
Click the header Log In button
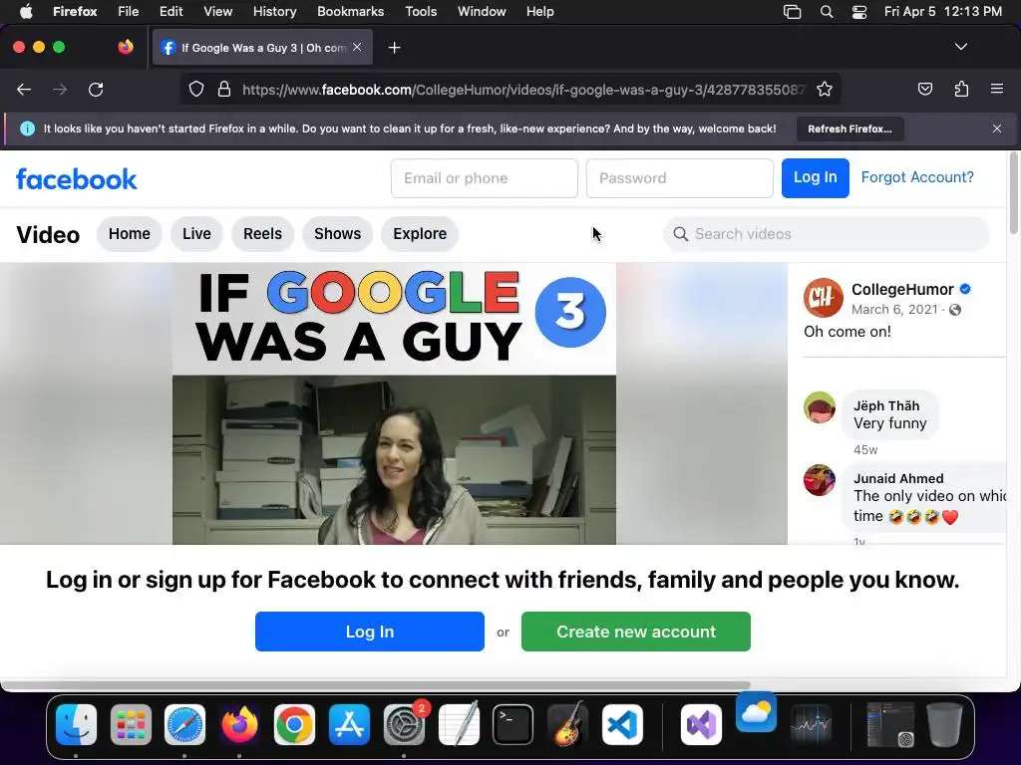816,177
